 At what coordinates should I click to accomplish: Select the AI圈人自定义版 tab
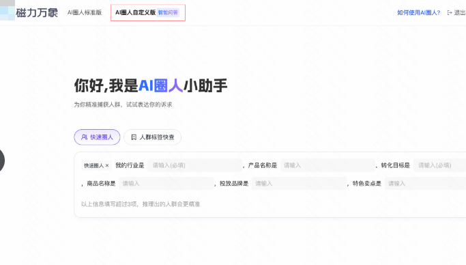135,12
